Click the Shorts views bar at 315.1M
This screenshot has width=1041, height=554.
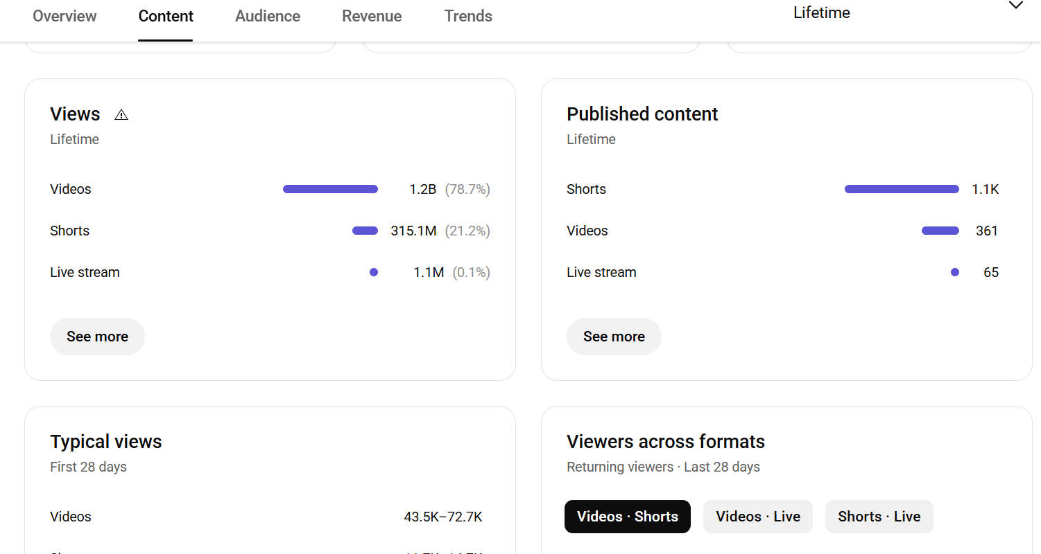coord(365,231)
